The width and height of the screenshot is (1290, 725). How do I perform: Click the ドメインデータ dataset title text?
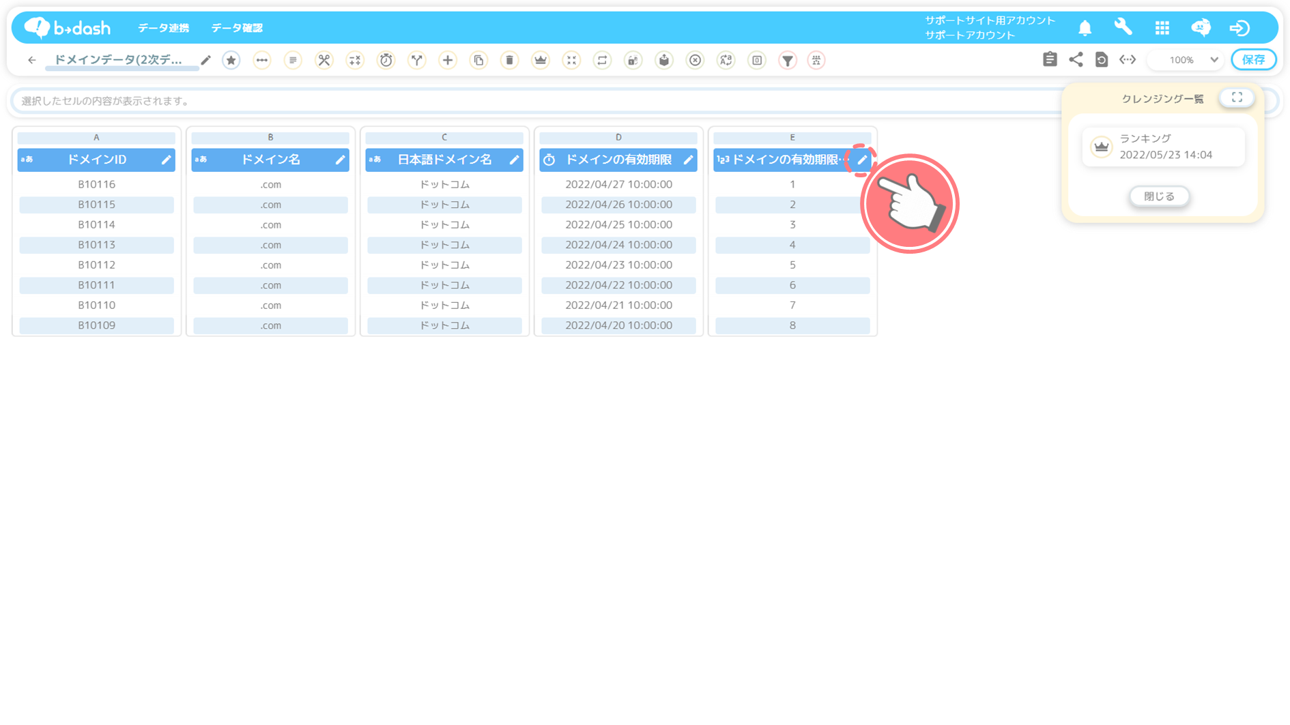coord(118,60)
